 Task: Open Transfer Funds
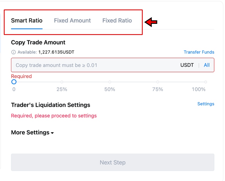coord(199,52)
